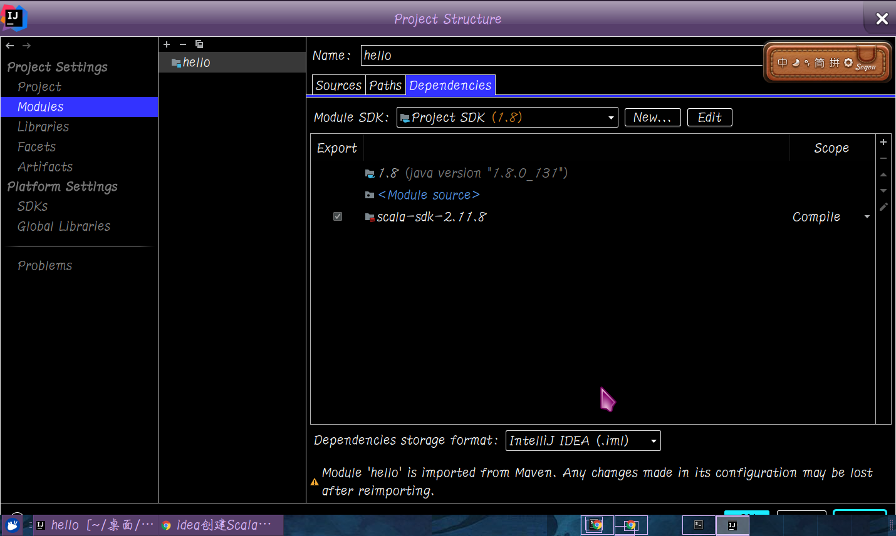896x536 pixels.
Task: Open the system launcher in the taskbar
Action: coord(12,525)
